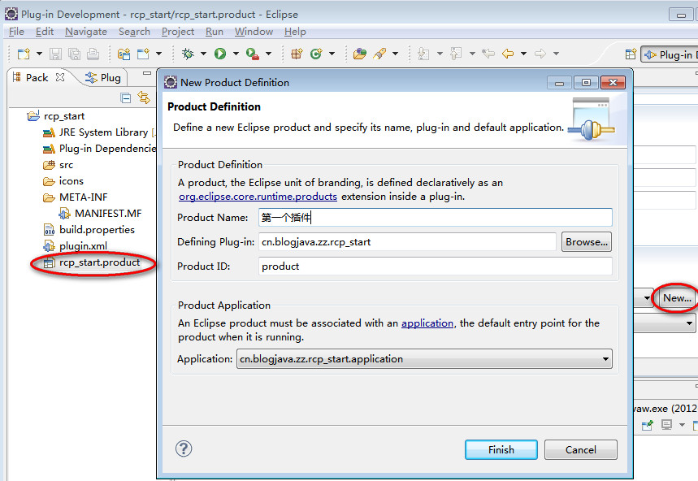698x481 pixels.
Task: Click the New Java Package icon
Action: [x=297, y=54]
